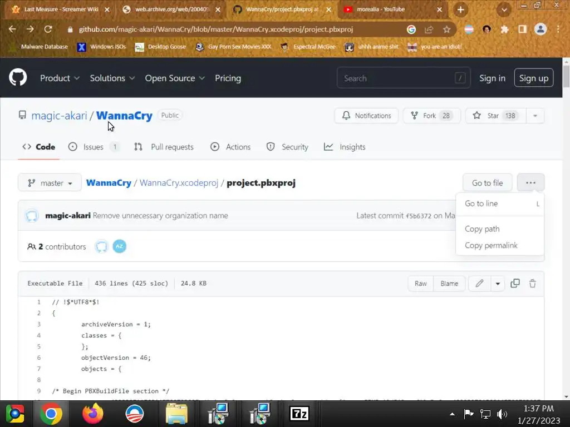Image resolution: width=570 pixels, height=427 pixels.
Task: Click the Google icon in address bar
Action: [411, 29]
